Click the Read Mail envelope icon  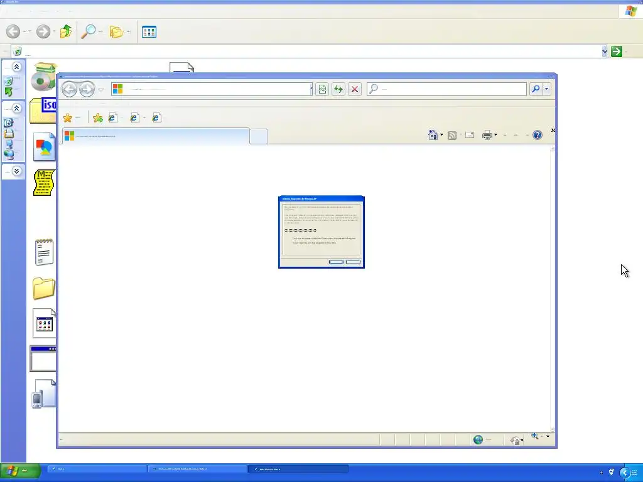(x=470, y=135)
